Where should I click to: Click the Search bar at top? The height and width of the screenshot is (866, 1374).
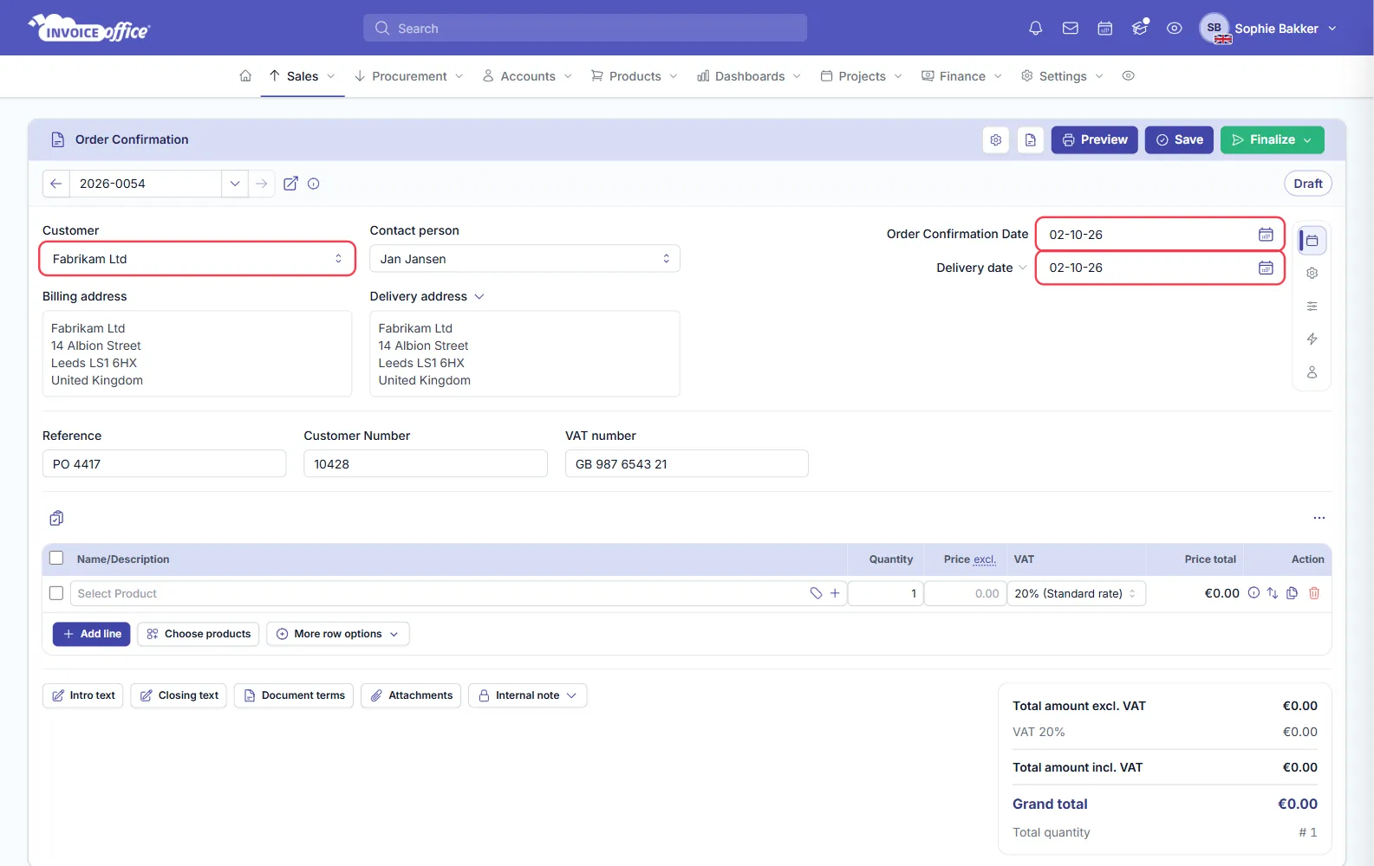click(x=585, y=28)
